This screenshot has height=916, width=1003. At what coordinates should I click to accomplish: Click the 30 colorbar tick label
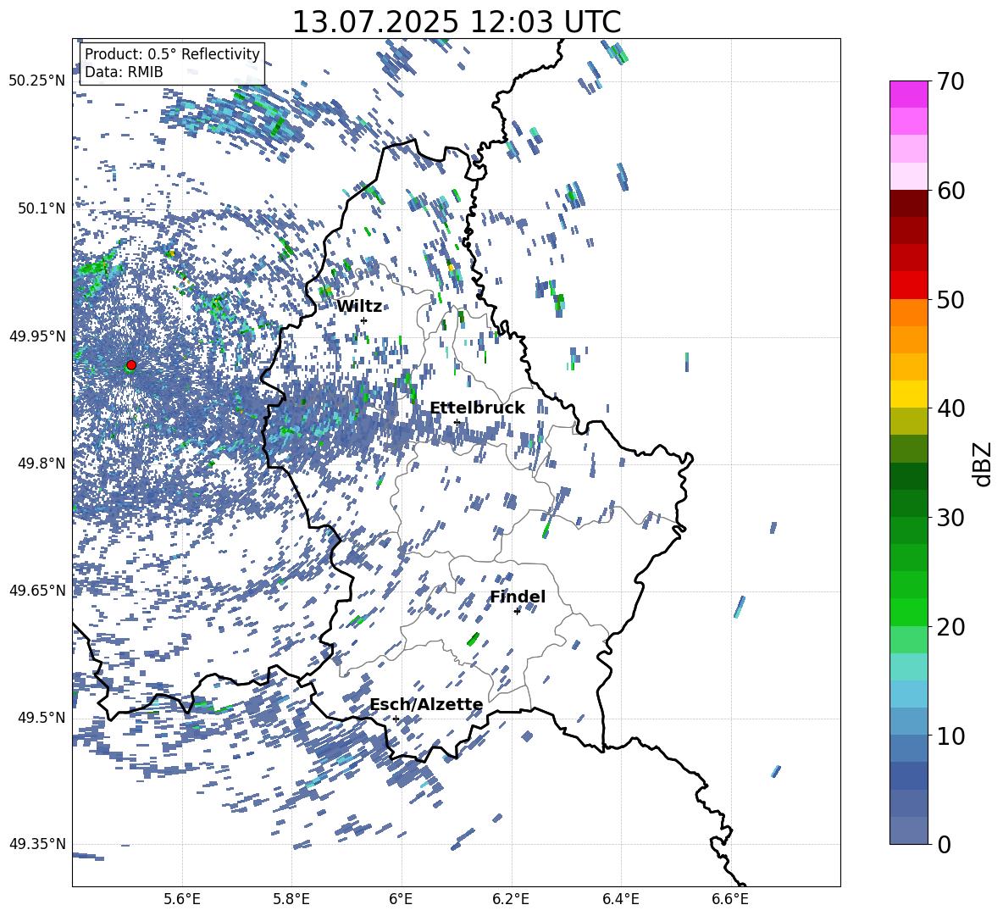tap(950, 518)
